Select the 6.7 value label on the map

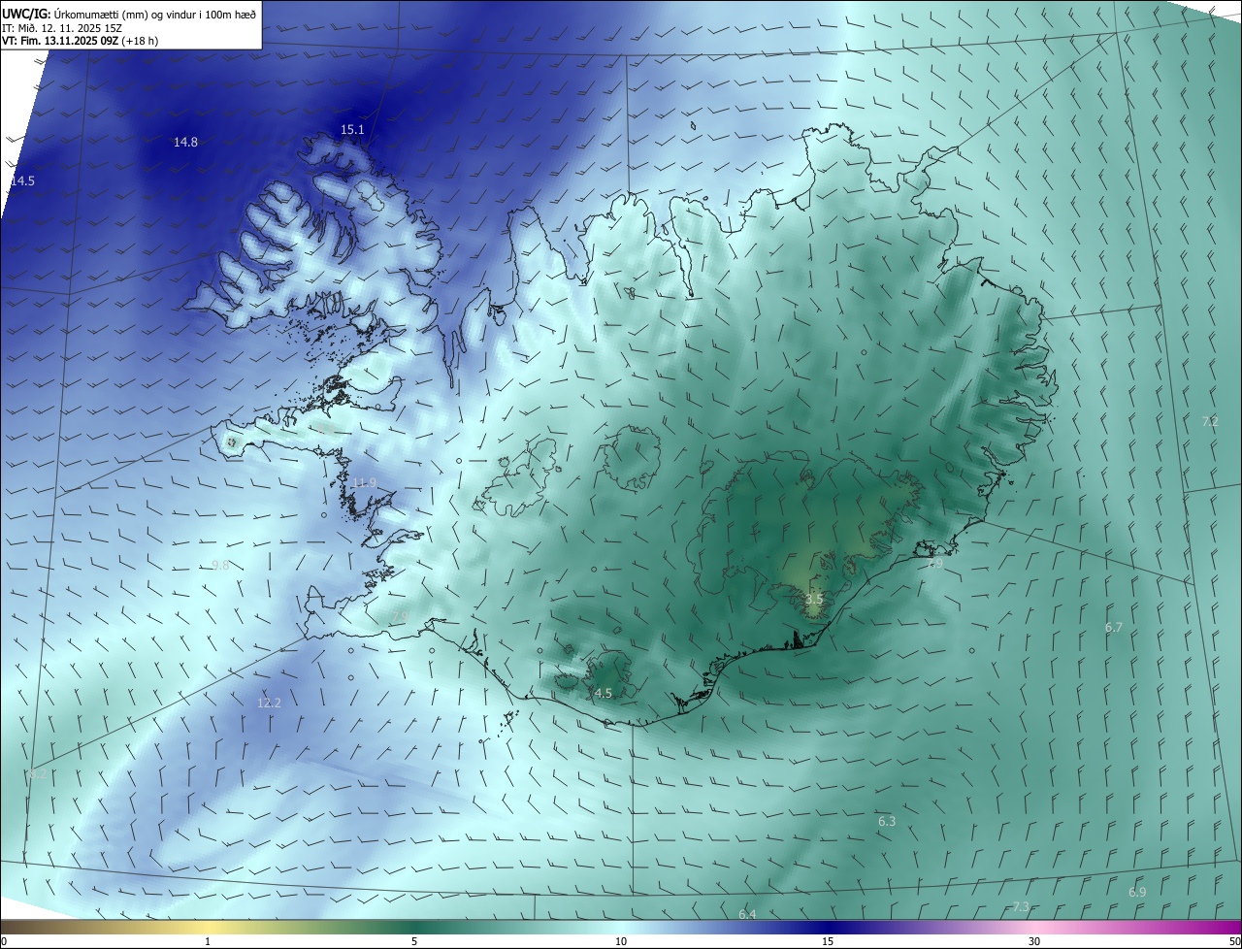tap(1113, 628)
